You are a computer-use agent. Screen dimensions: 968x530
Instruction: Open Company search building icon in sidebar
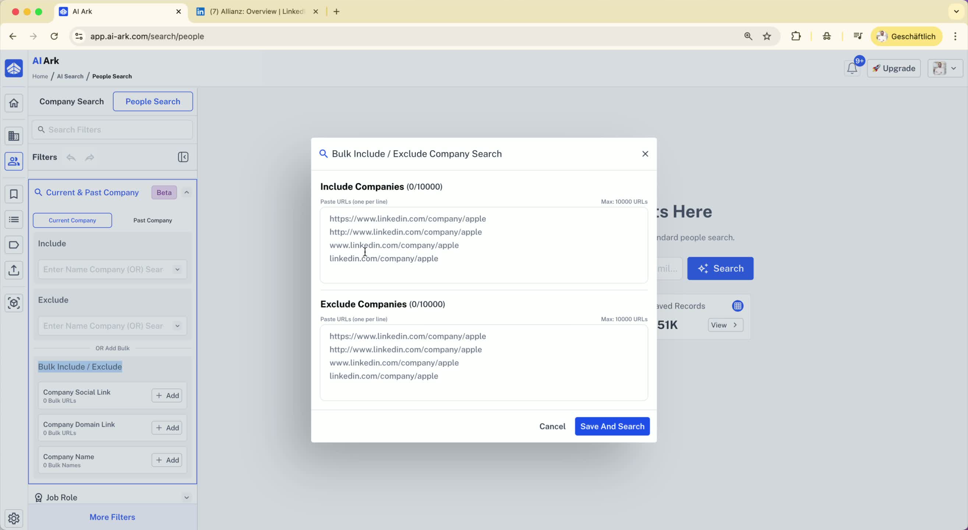[x=14, y=136]
